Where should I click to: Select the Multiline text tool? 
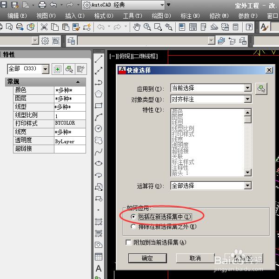pyautogui.click(x=99, y=268)
